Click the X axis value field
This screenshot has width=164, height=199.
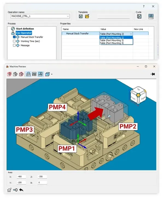(21, 176)
